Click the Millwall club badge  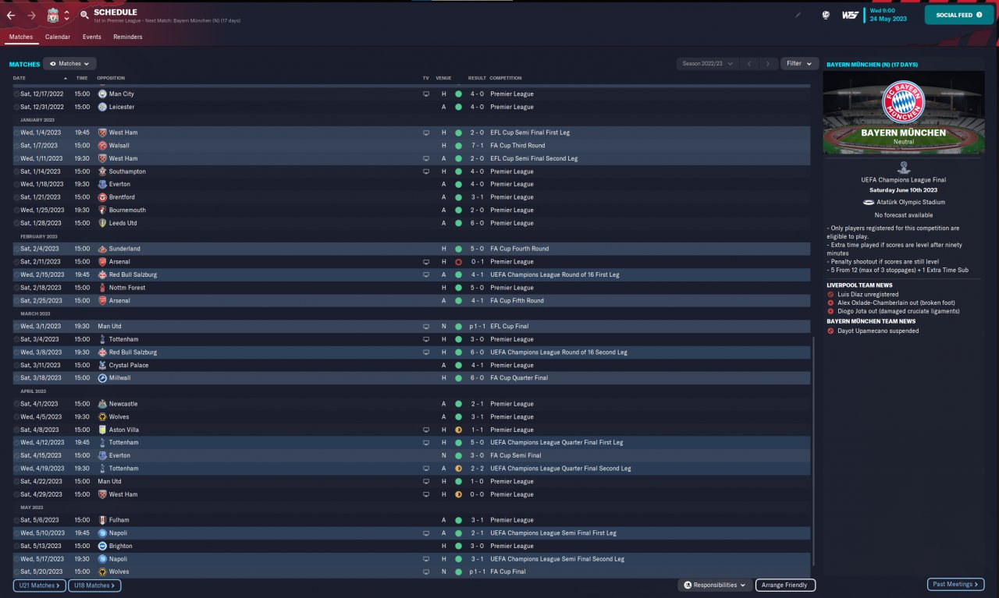[102, 378]
